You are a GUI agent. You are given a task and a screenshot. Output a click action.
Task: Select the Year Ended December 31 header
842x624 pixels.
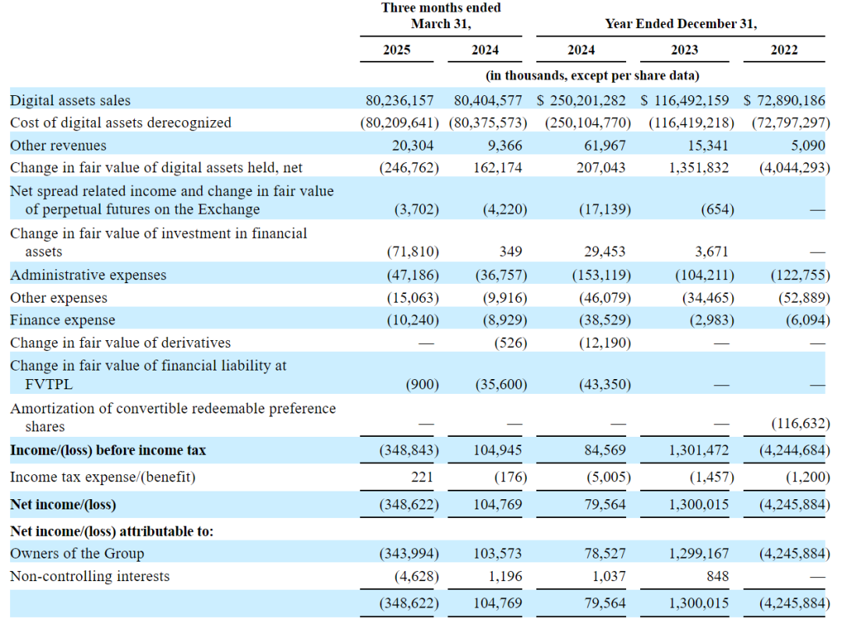tap(681, 24)
